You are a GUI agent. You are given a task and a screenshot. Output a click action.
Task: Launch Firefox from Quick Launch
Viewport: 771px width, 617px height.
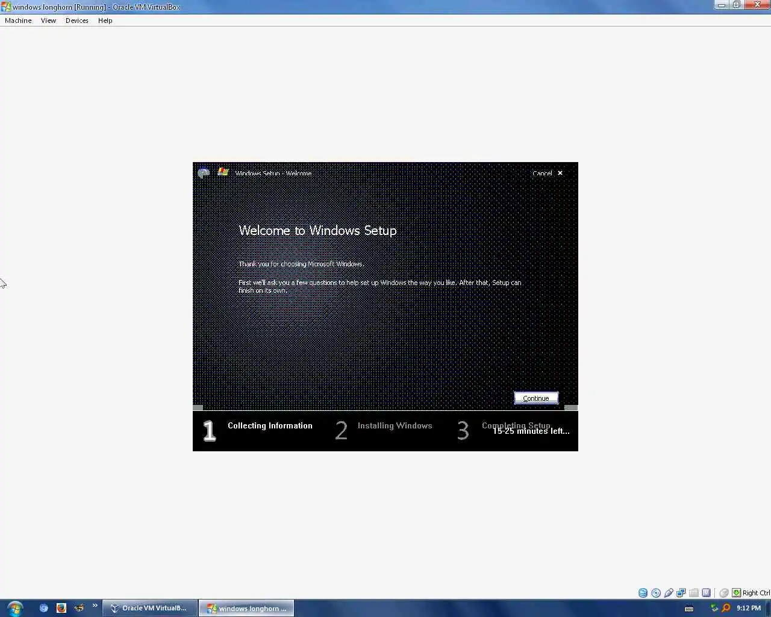[61, 608]
